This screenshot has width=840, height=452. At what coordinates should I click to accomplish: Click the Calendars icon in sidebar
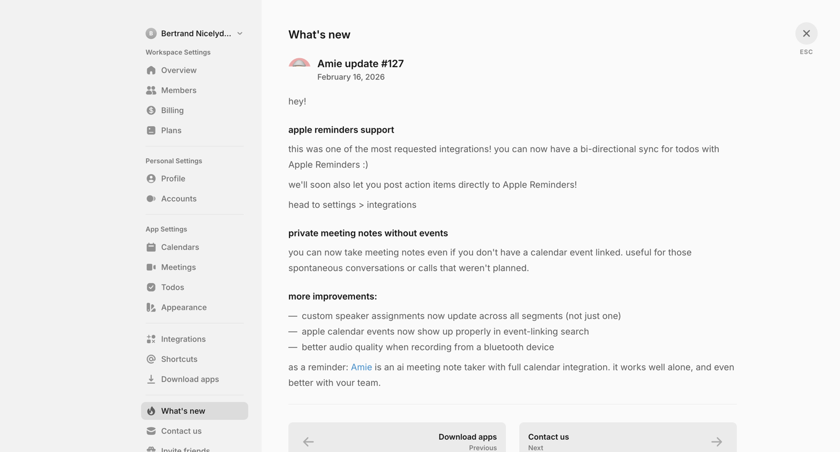click(151, 247)
